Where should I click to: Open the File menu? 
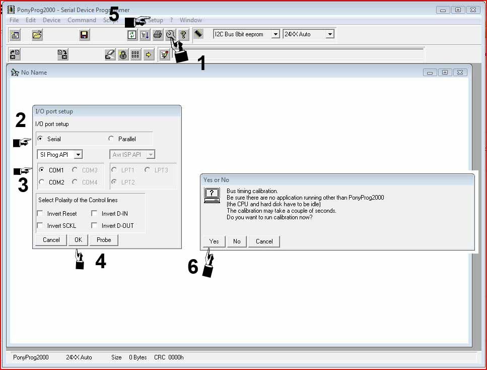coord(14,20)
